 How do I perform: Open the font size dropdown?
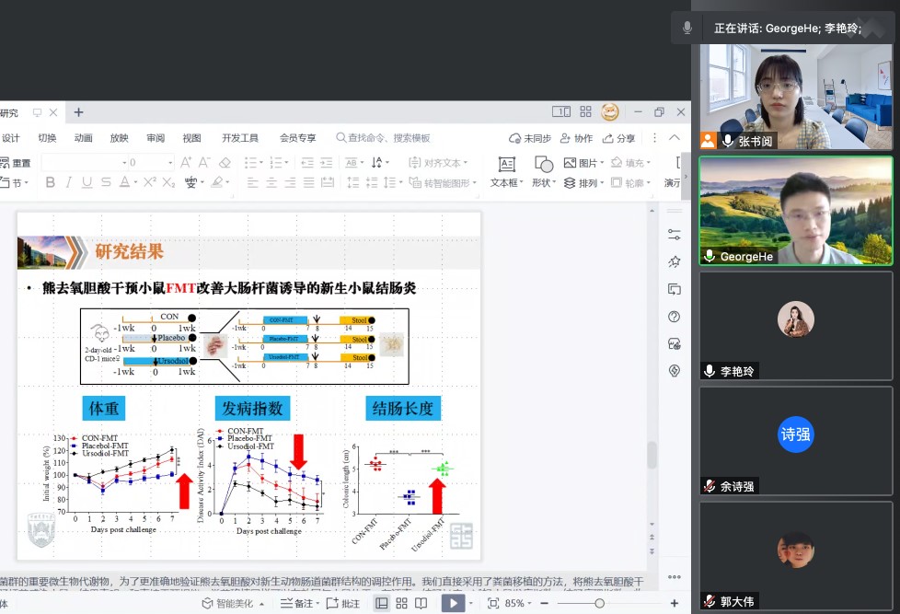coord(169,163)
